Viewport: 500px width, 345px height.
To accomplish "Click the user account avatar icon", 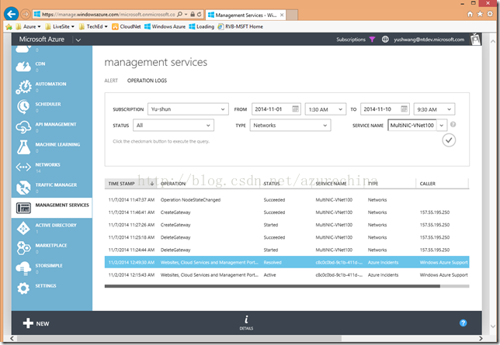I will (x=475, y=40).
